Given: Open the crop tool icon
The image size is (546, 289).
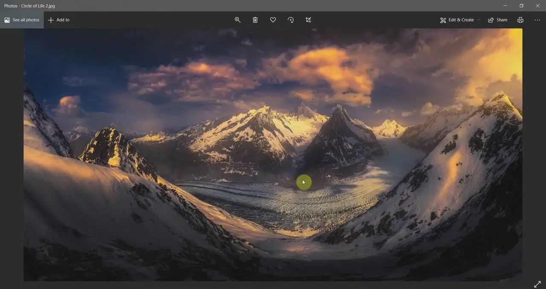Looking at the screenshot, I should tap(308, 20).
